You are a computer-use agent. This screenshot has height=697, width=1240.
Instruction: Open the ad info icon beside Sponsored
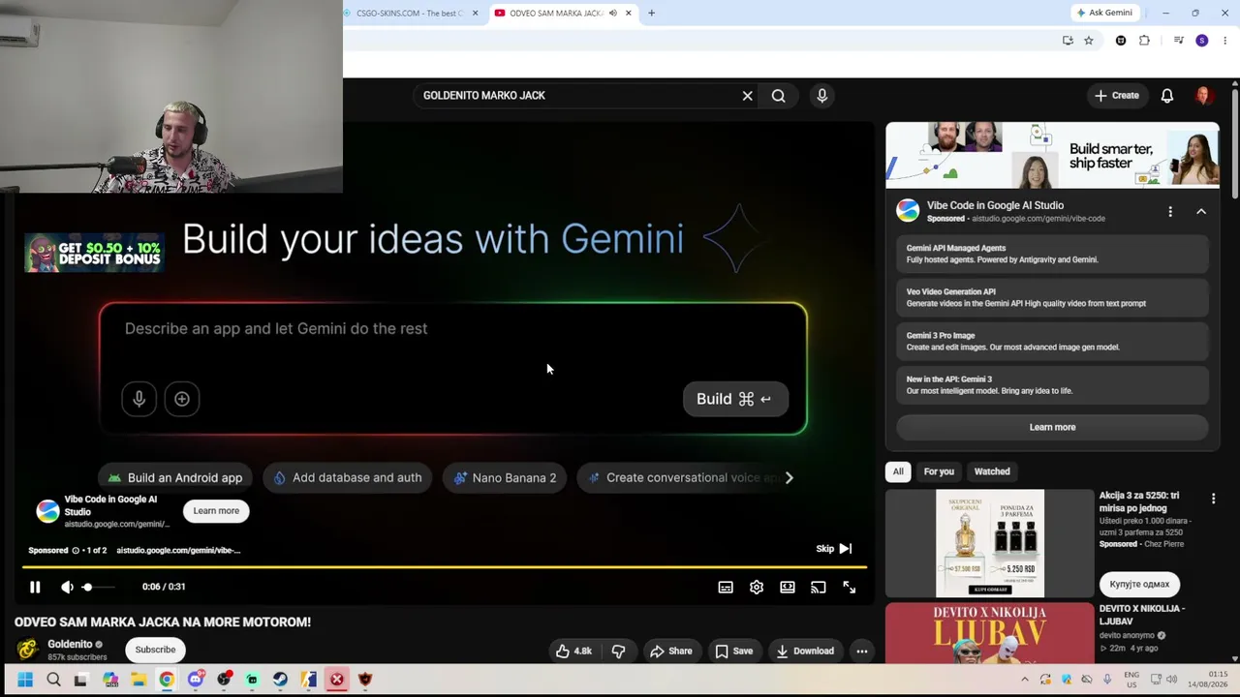coord(76,550)
